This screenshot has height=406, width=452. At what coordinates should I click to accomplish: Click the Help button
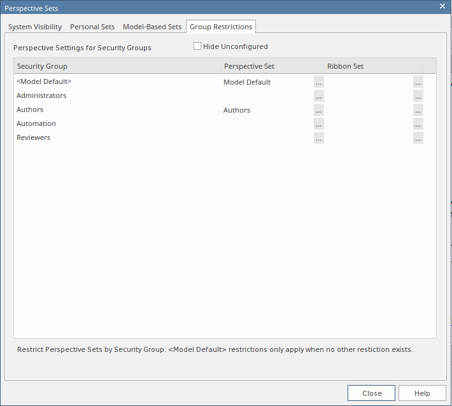coord(422,393)
